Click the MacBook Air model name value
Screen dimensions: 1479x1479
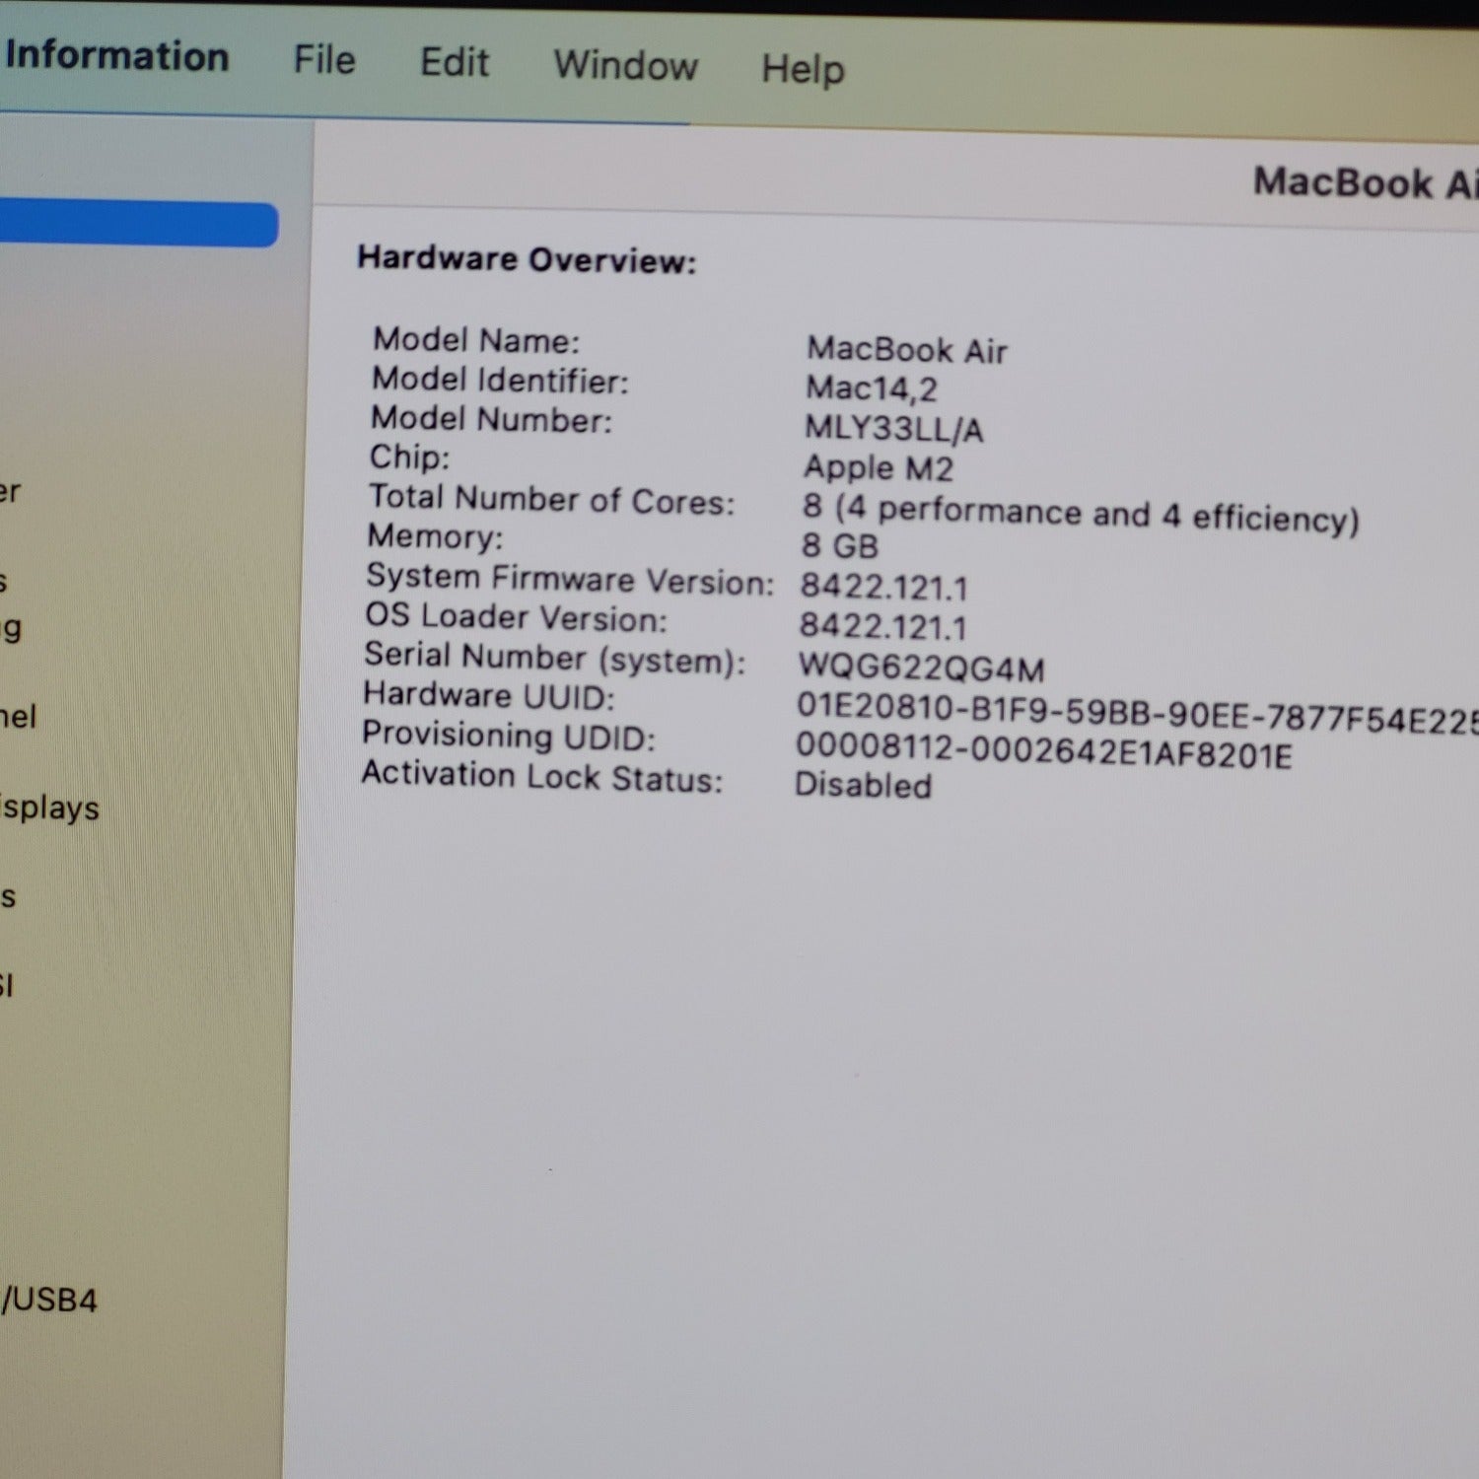906,349
